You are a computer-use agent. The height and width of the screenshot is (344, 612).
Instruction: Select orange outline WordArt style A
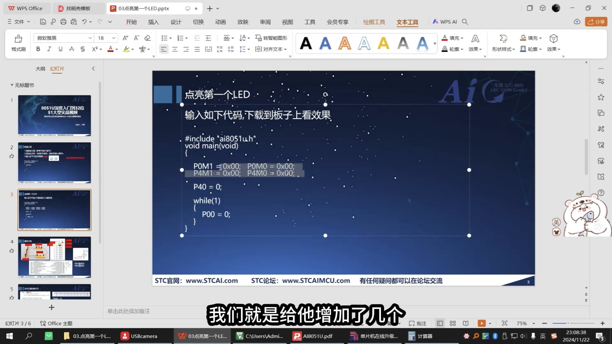[x=345, y=43]
